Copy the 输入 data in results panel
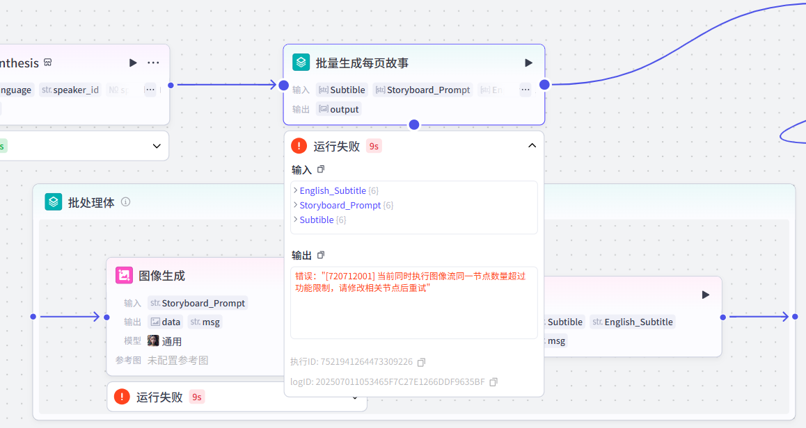The width and height of the screenshot is (806, 428). (321, 170)
